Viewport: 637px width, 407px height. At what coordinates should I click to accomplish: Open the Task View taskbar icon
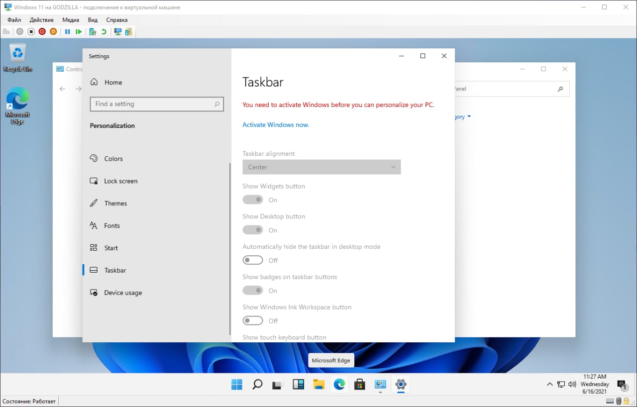(x=278, y=385)
